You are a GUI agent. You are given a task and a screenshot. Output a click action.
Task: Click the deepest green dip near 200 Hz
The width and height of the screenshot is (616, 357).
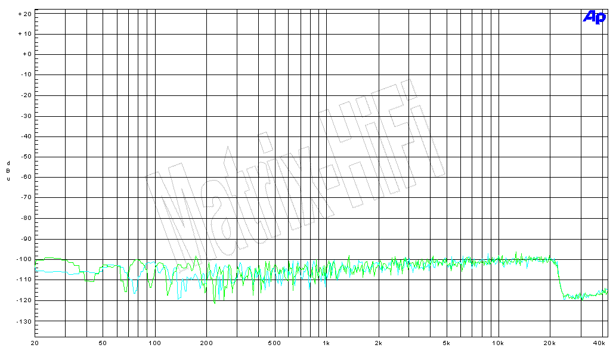(x=215, y=302)
